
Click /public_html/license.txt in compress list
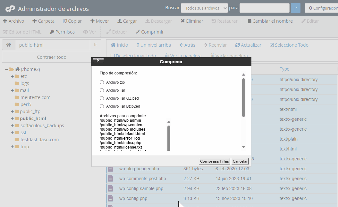pyautogui.click(x=121, y=147)
